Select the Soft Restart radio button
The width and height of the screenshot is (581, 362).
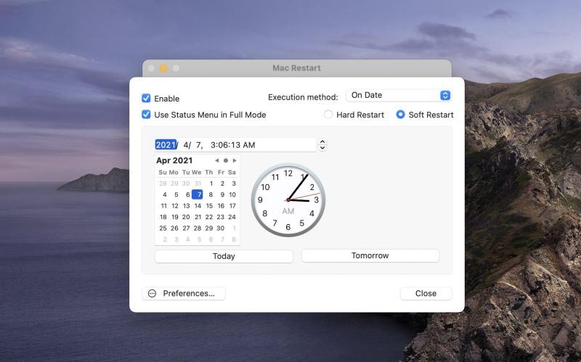click(x=401, y=115)
